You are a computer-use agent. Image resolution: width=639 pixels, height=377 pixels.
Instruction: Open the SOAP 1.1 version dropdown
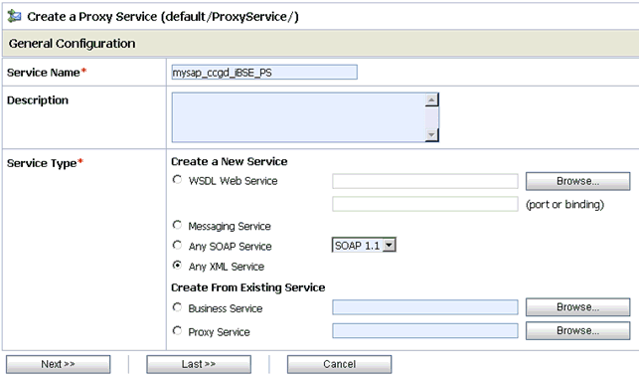364,246
